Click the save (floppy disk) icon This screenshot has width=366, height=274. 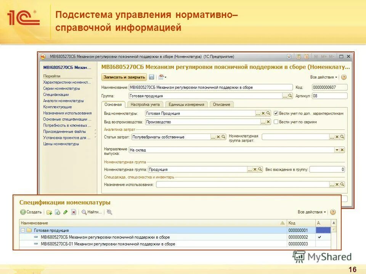151,77
